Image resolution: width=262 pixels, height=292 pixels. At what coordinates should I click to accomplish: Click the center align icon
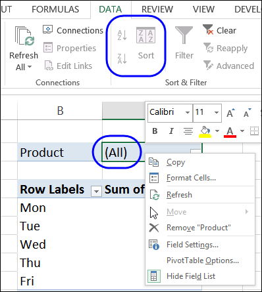(188, 131)
